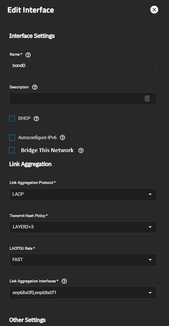
Task: Enable the DHCP checkbox
Action: [x=12, y=119]
